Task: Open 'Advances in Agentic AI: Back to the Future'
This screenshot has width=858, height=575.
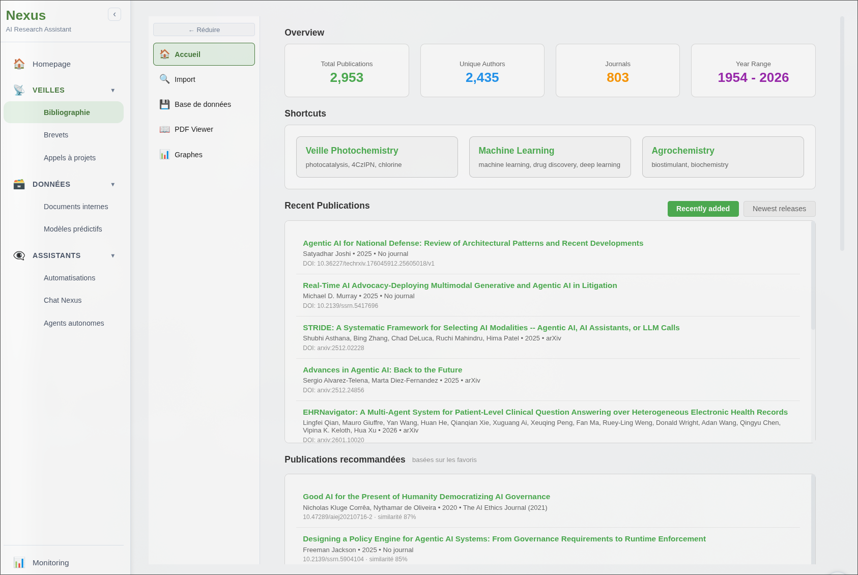Action: pyautogui.click(x=382, y=370)
